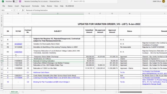This screenshot has width=167, height=94.
Task: Select column D header
Action: tap(58, 14)
